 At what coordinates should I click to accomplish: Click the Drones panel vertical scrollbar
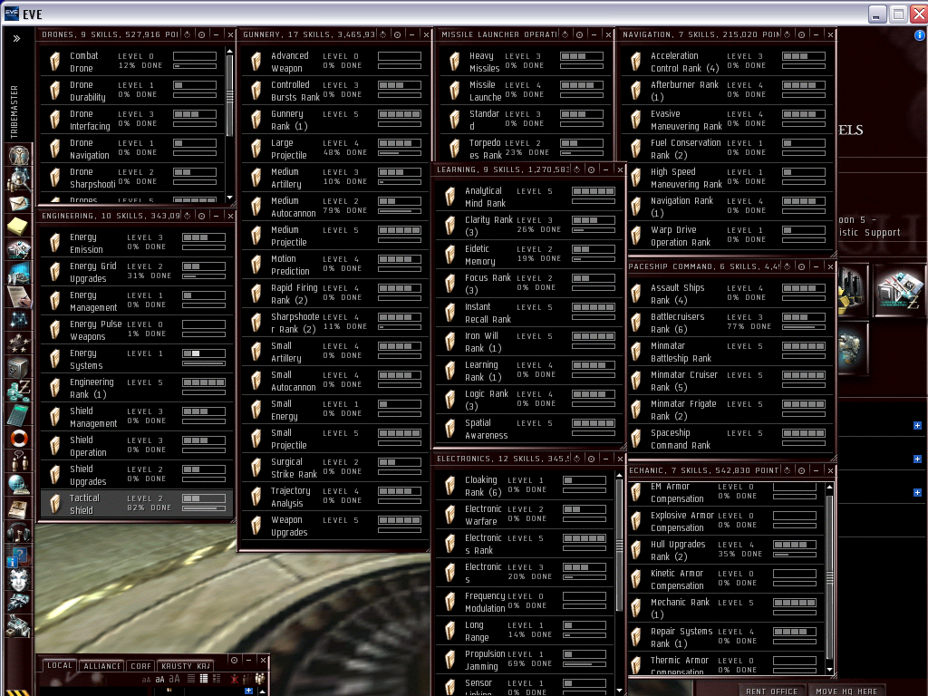pyautogui.click(x=229, y=94)
